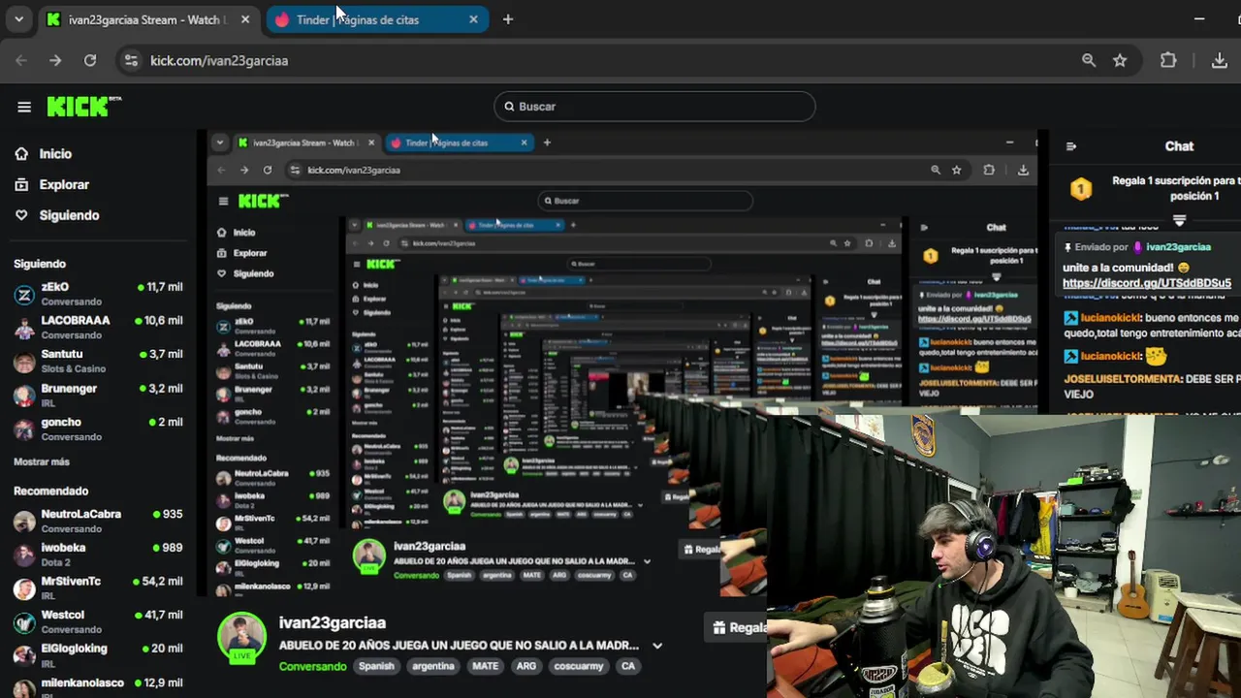The width and height of the screenshot is (1241, 698).
Task: Click the address bar URL kick.com/ivan23garciaa
Action: 219,60
